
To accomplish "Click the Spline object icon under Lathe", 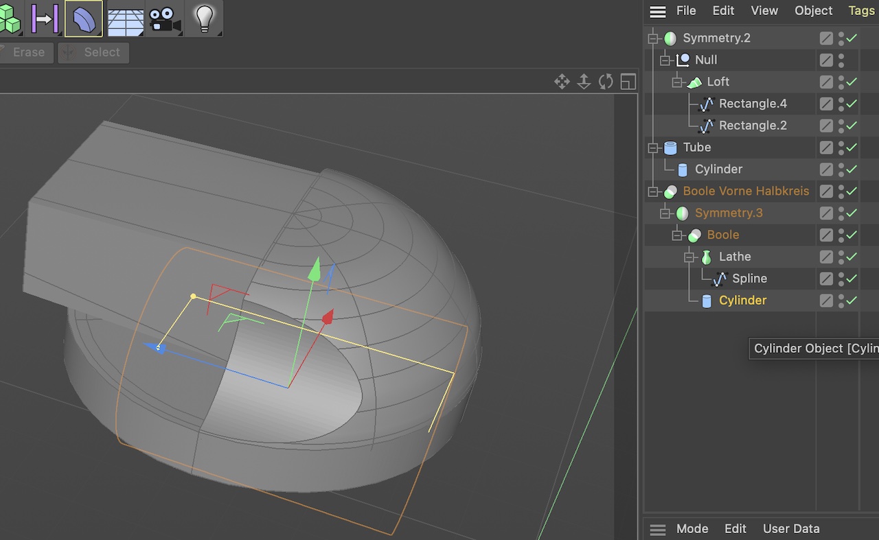I will tap(719, 279).
